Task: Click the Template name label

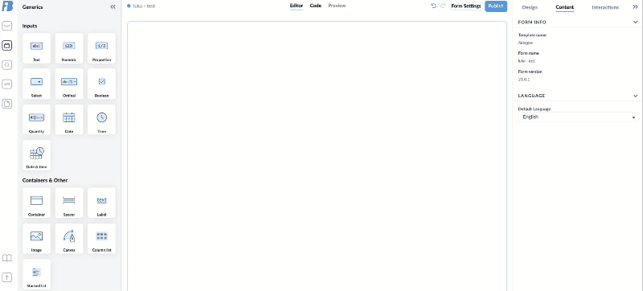Action: pyautogui.click(x=532, y=35)
